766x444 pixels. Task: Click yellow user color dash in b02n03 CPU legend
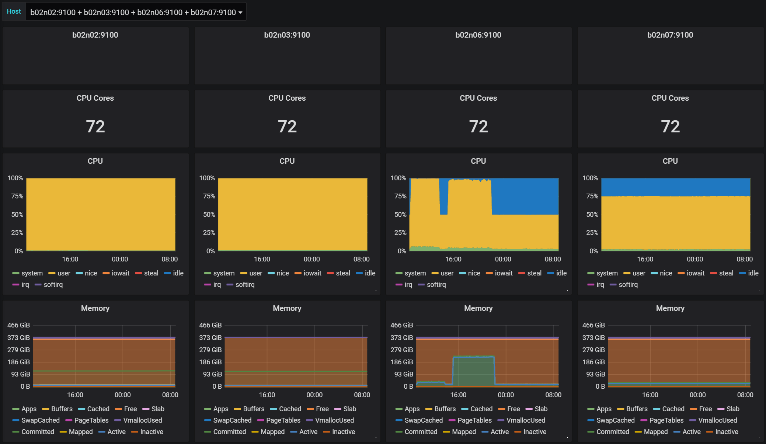244,273
